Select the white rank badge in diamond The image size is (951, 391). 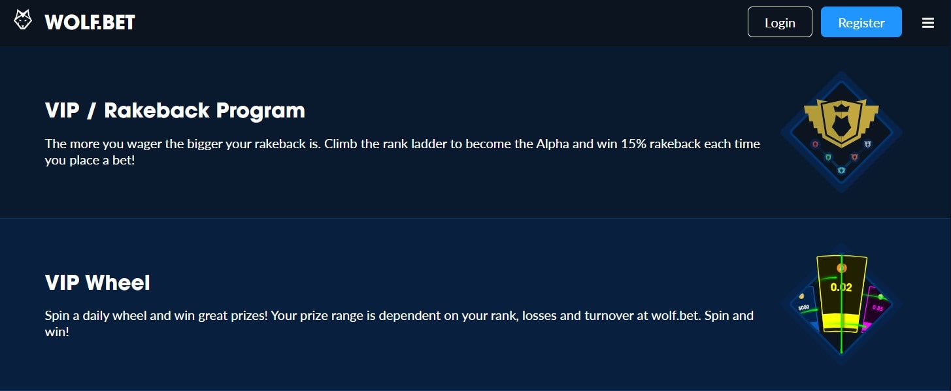867,144
